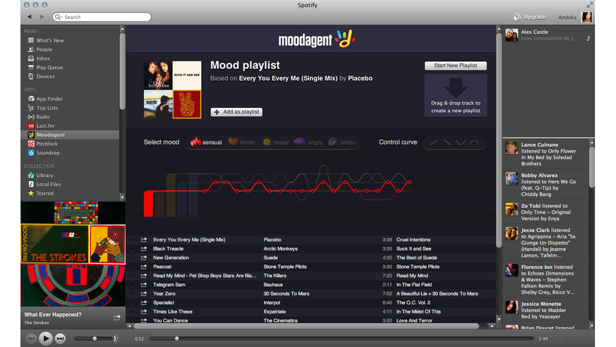Skip to the next track
Screen dimensions: 616x347
tap(60, 339)
